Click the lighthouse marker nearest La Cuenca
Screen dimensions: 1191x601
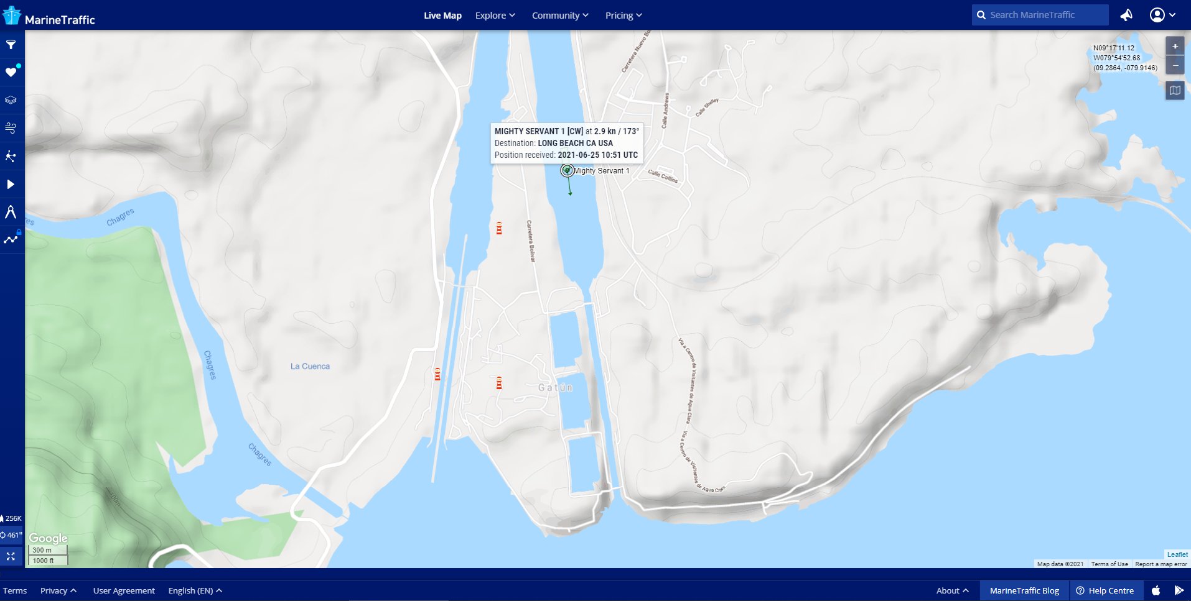437,374
